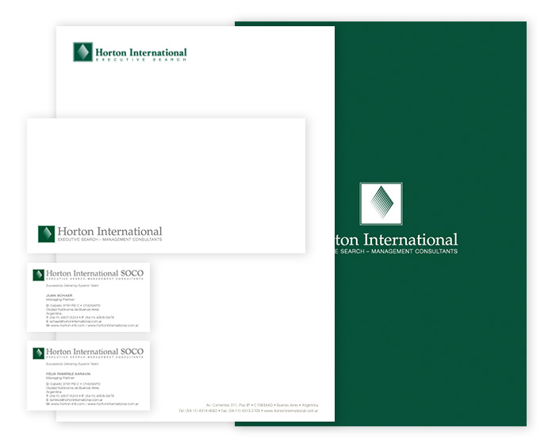The height and width of the screenshot is (447, 552).
Task: Click 'Managing Partner' under Juan Schaer
Action: tap(60, 299)
